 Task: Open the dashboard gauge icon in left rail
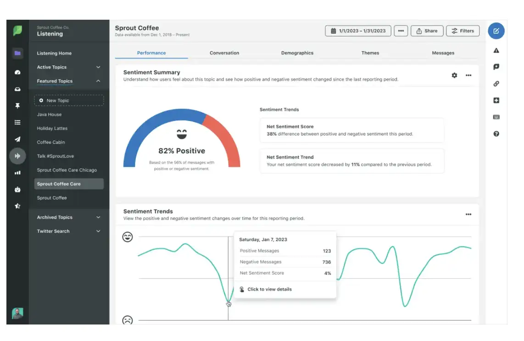point(17,72)
